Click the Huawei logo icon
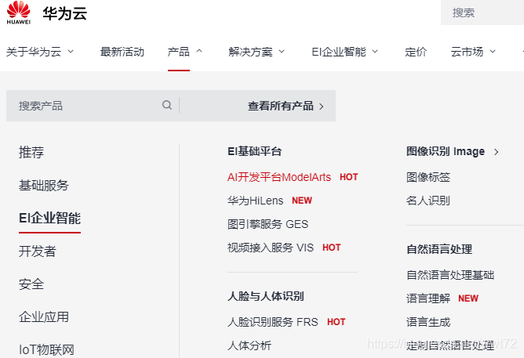Screen dimensions: 524x358 (19, 13)
